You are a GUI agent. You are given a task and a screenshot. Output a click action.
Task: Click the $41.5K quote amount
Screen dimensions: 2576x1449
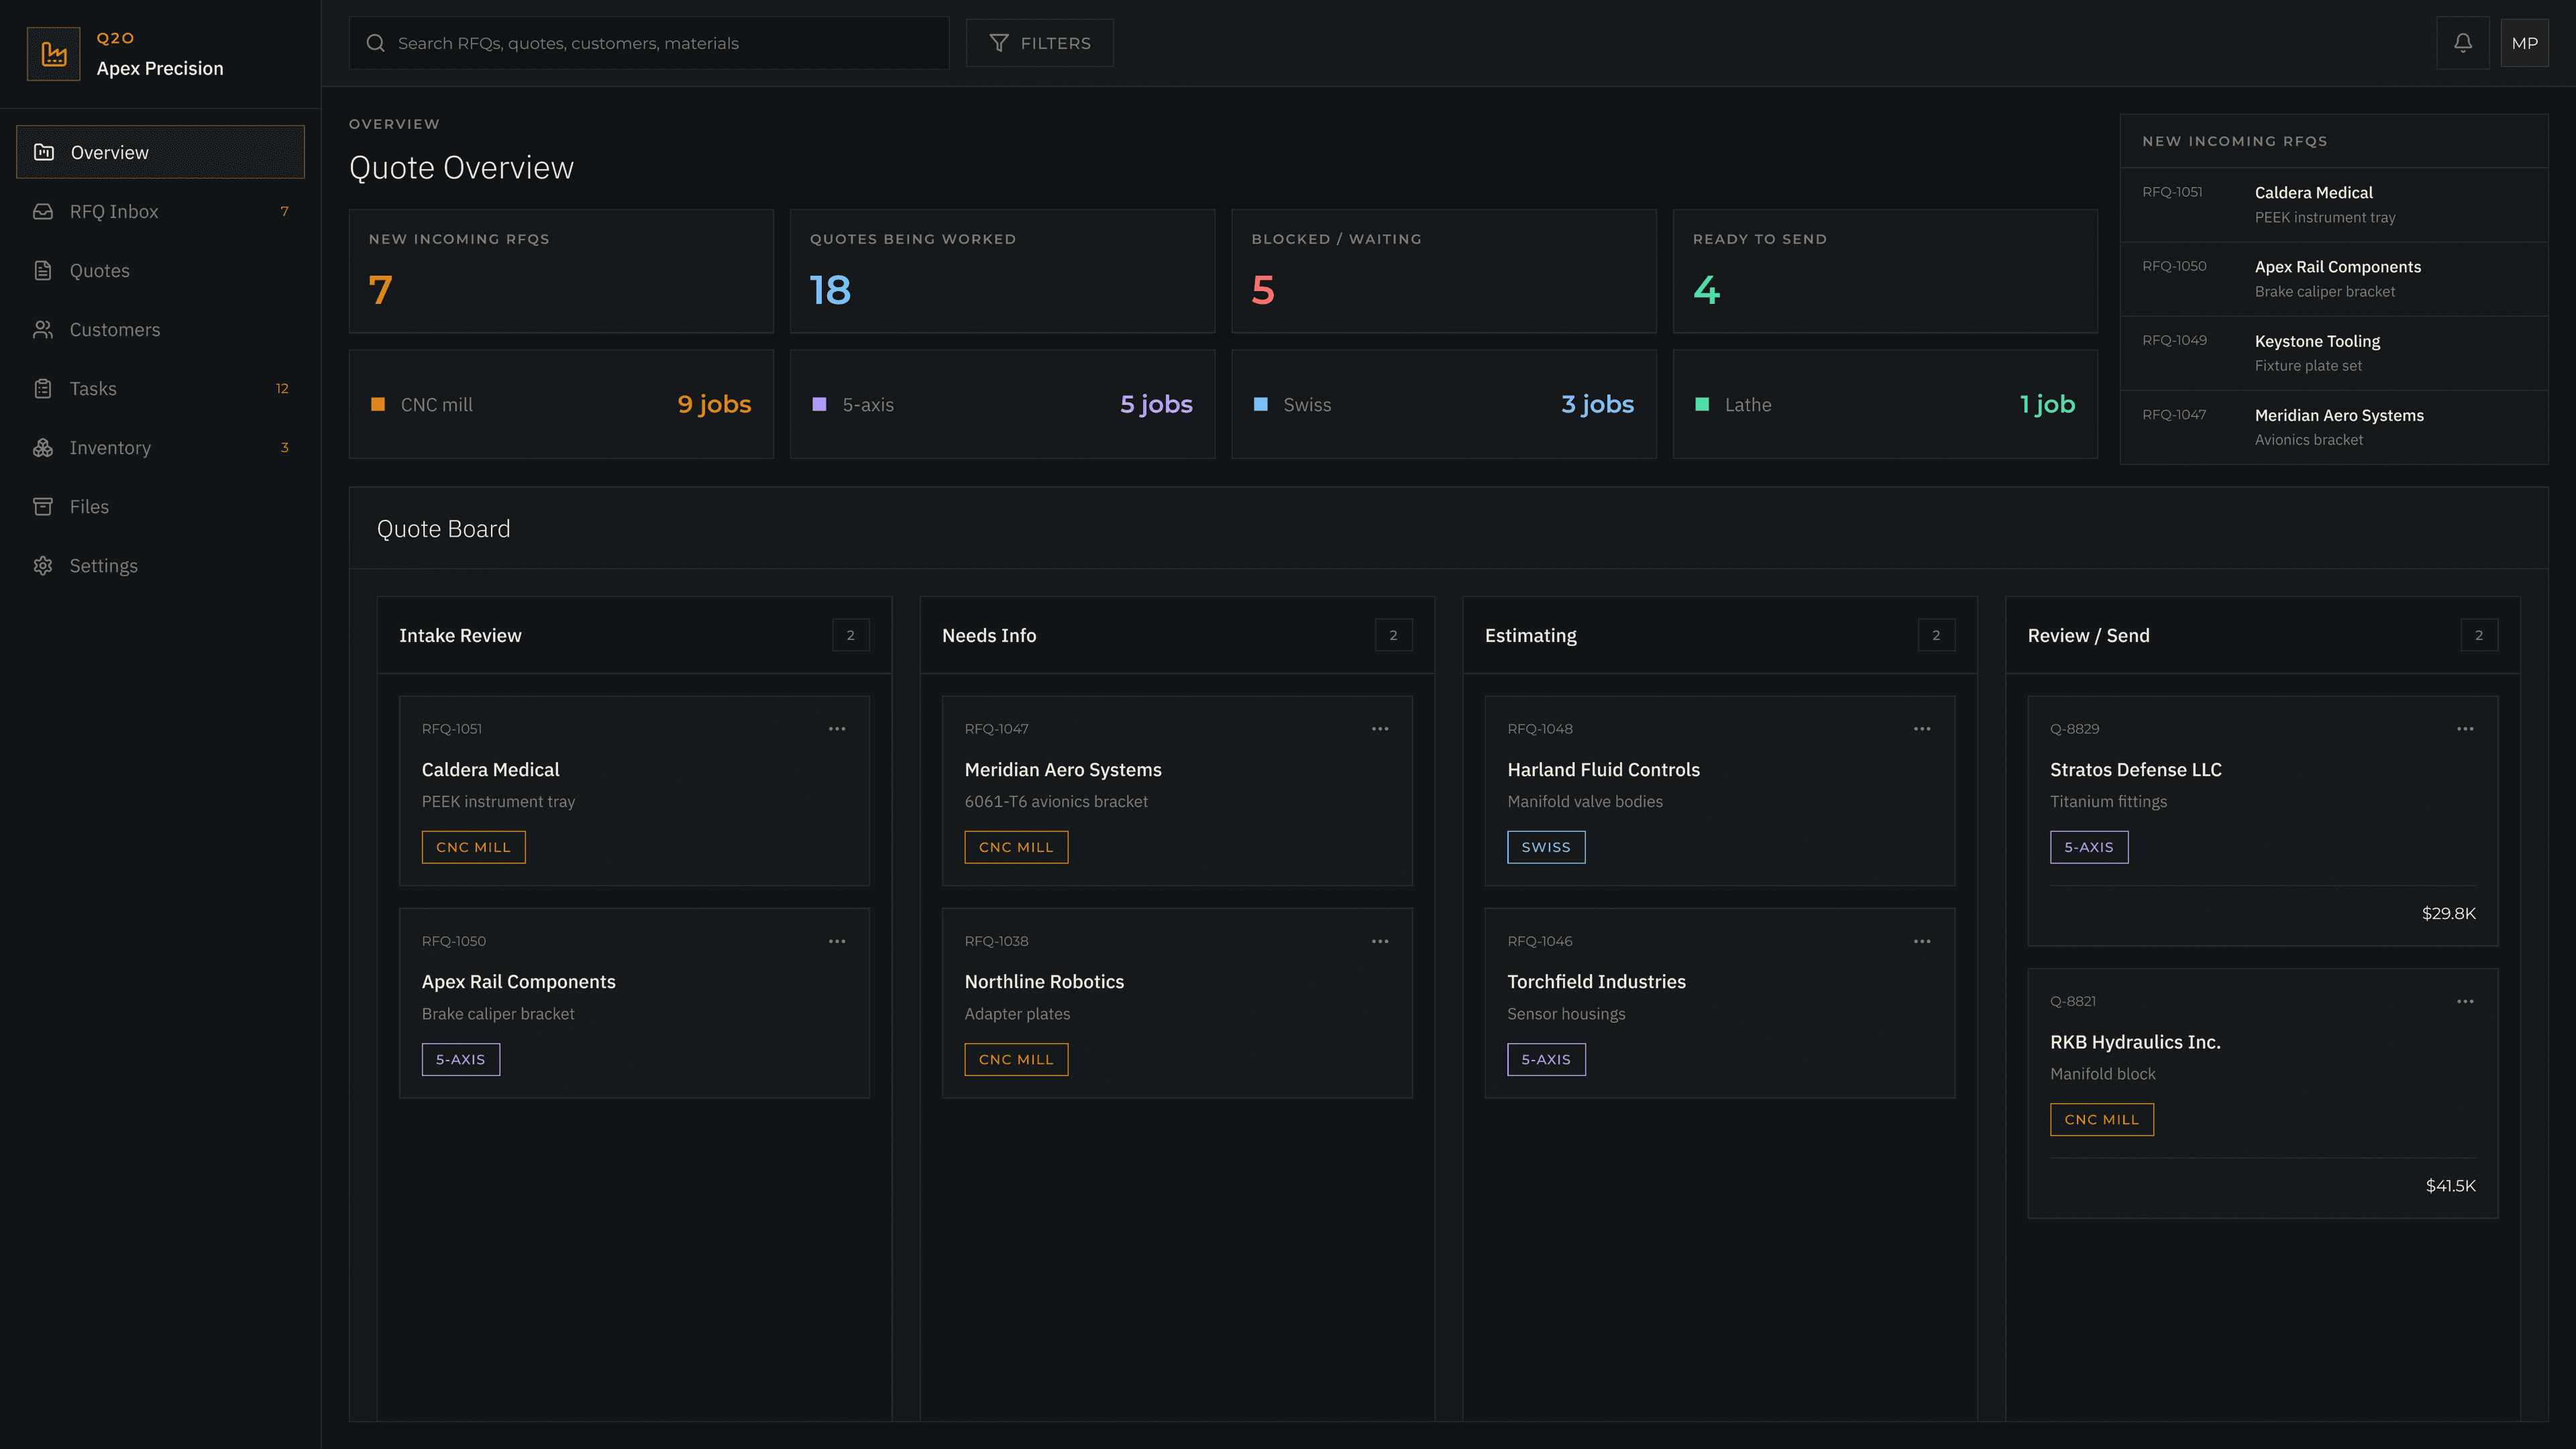point(2450,1185)
